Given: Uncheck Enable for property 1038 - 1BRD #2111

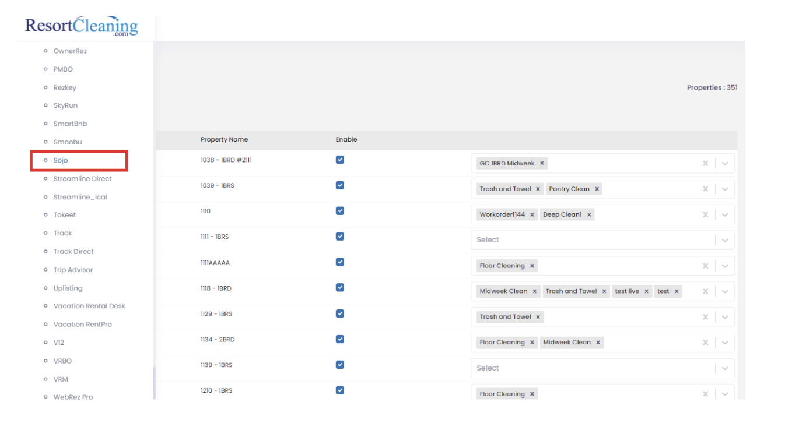Looking at the screenshot, I should tap(340, 160).
